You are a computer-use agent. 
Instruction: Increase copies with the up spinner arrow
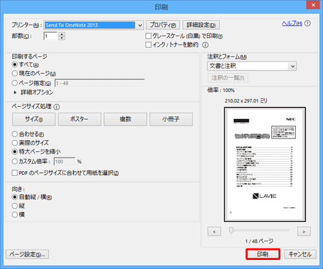click(x=62, y=34)
